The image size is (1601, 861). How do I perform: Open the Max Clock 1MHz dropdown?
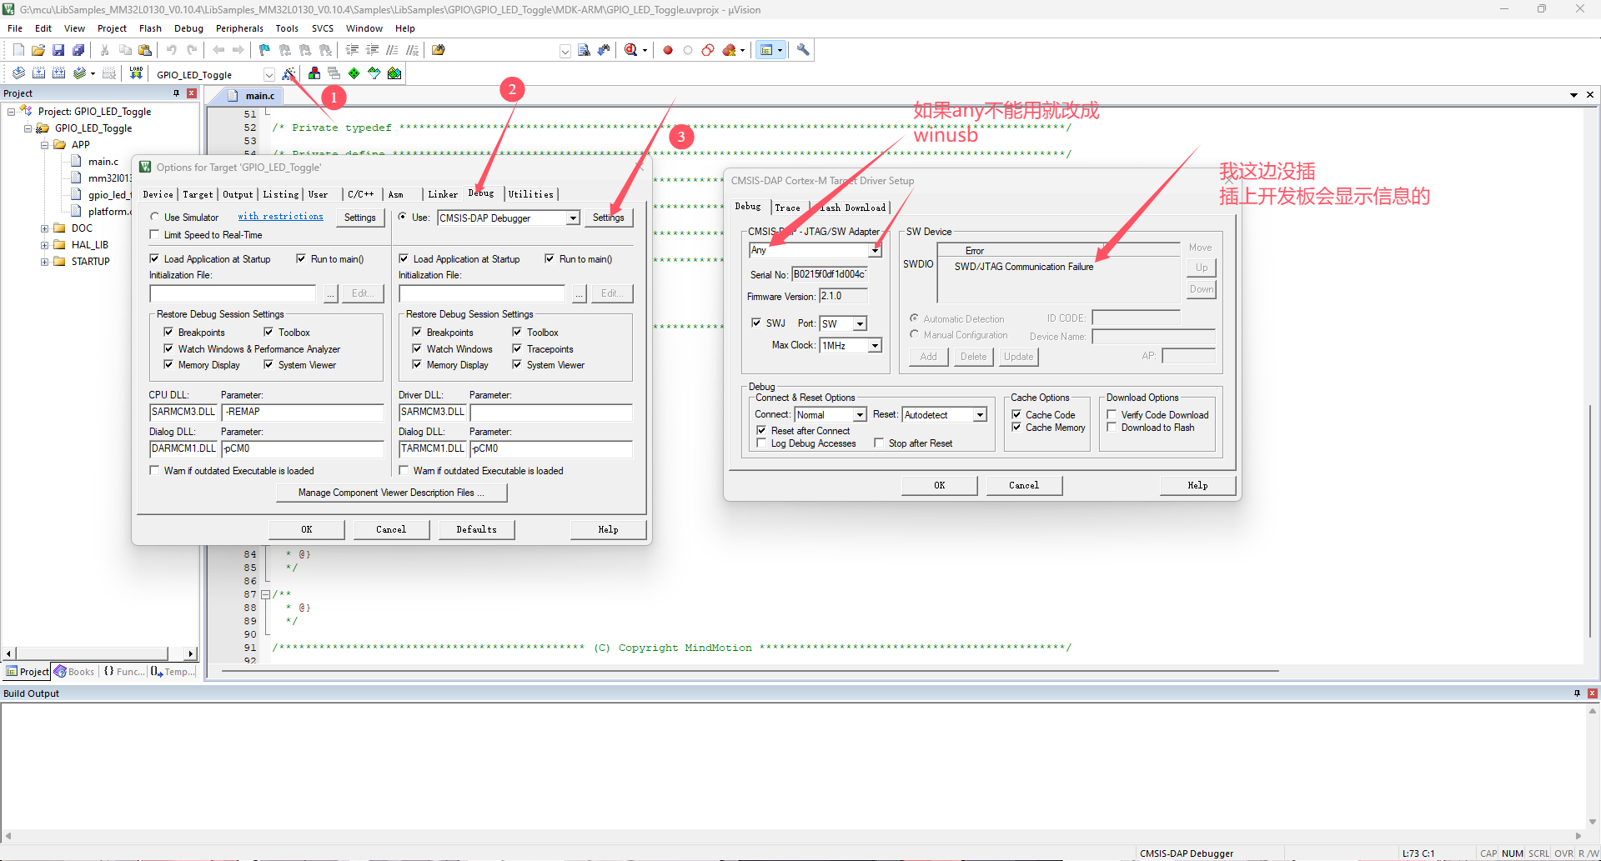[x=875, y=345]
